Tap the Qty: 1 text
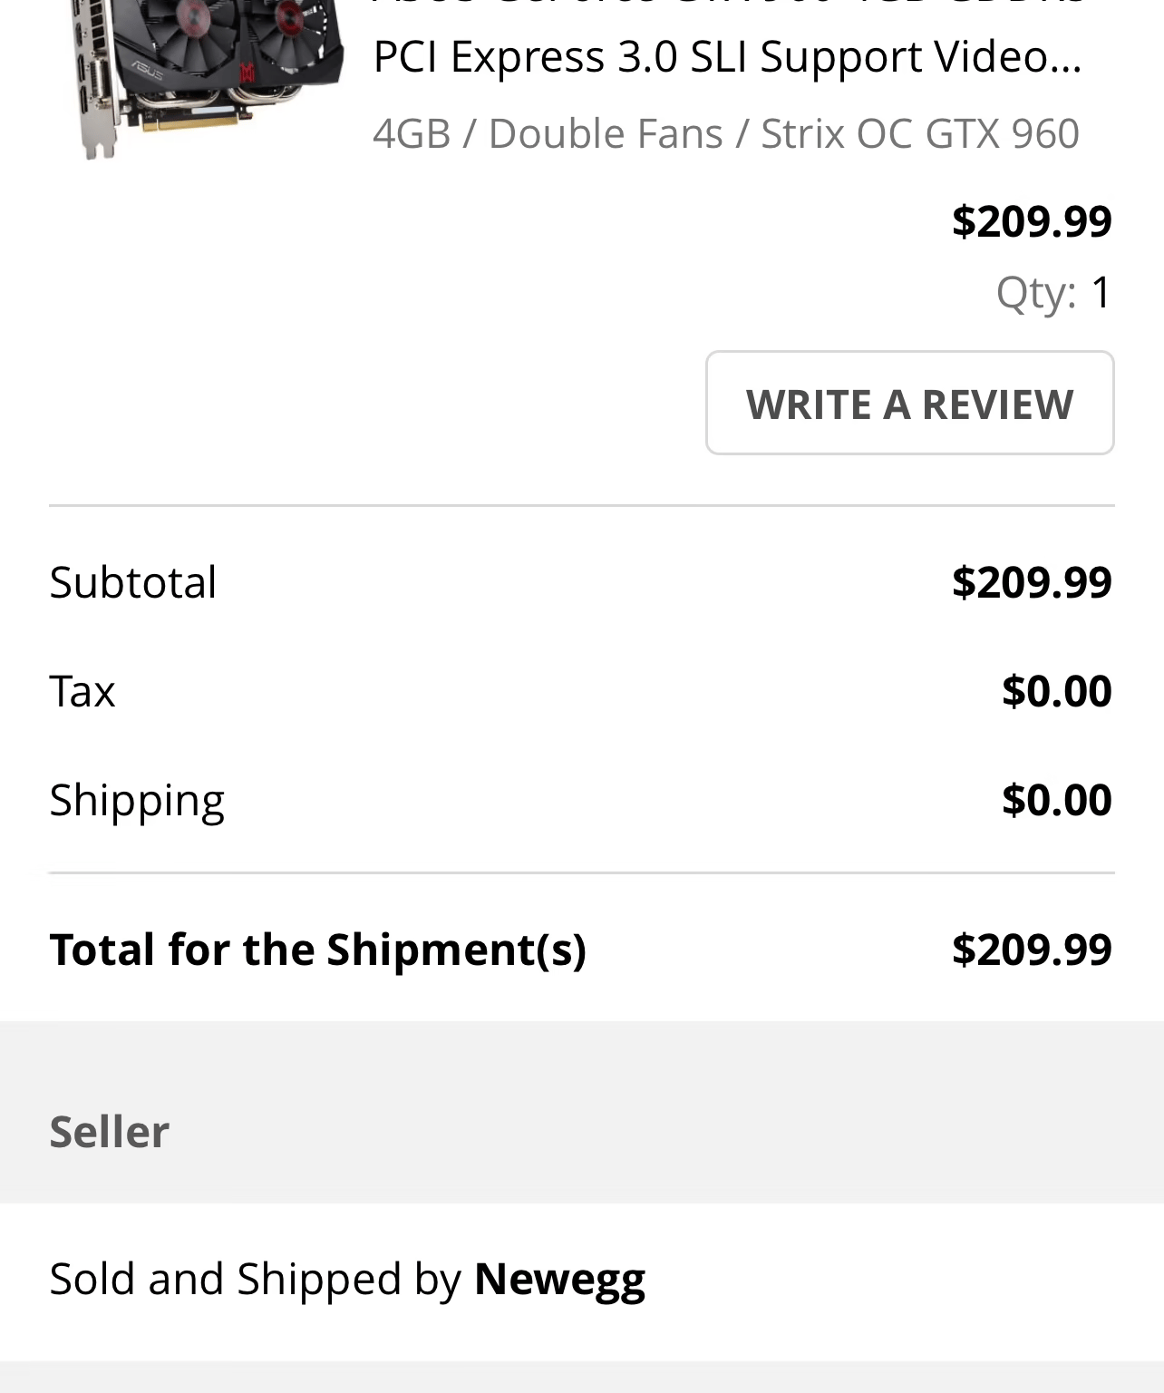The height and width of the screenshot is (1393, 1164). (x=1053, y=292)
